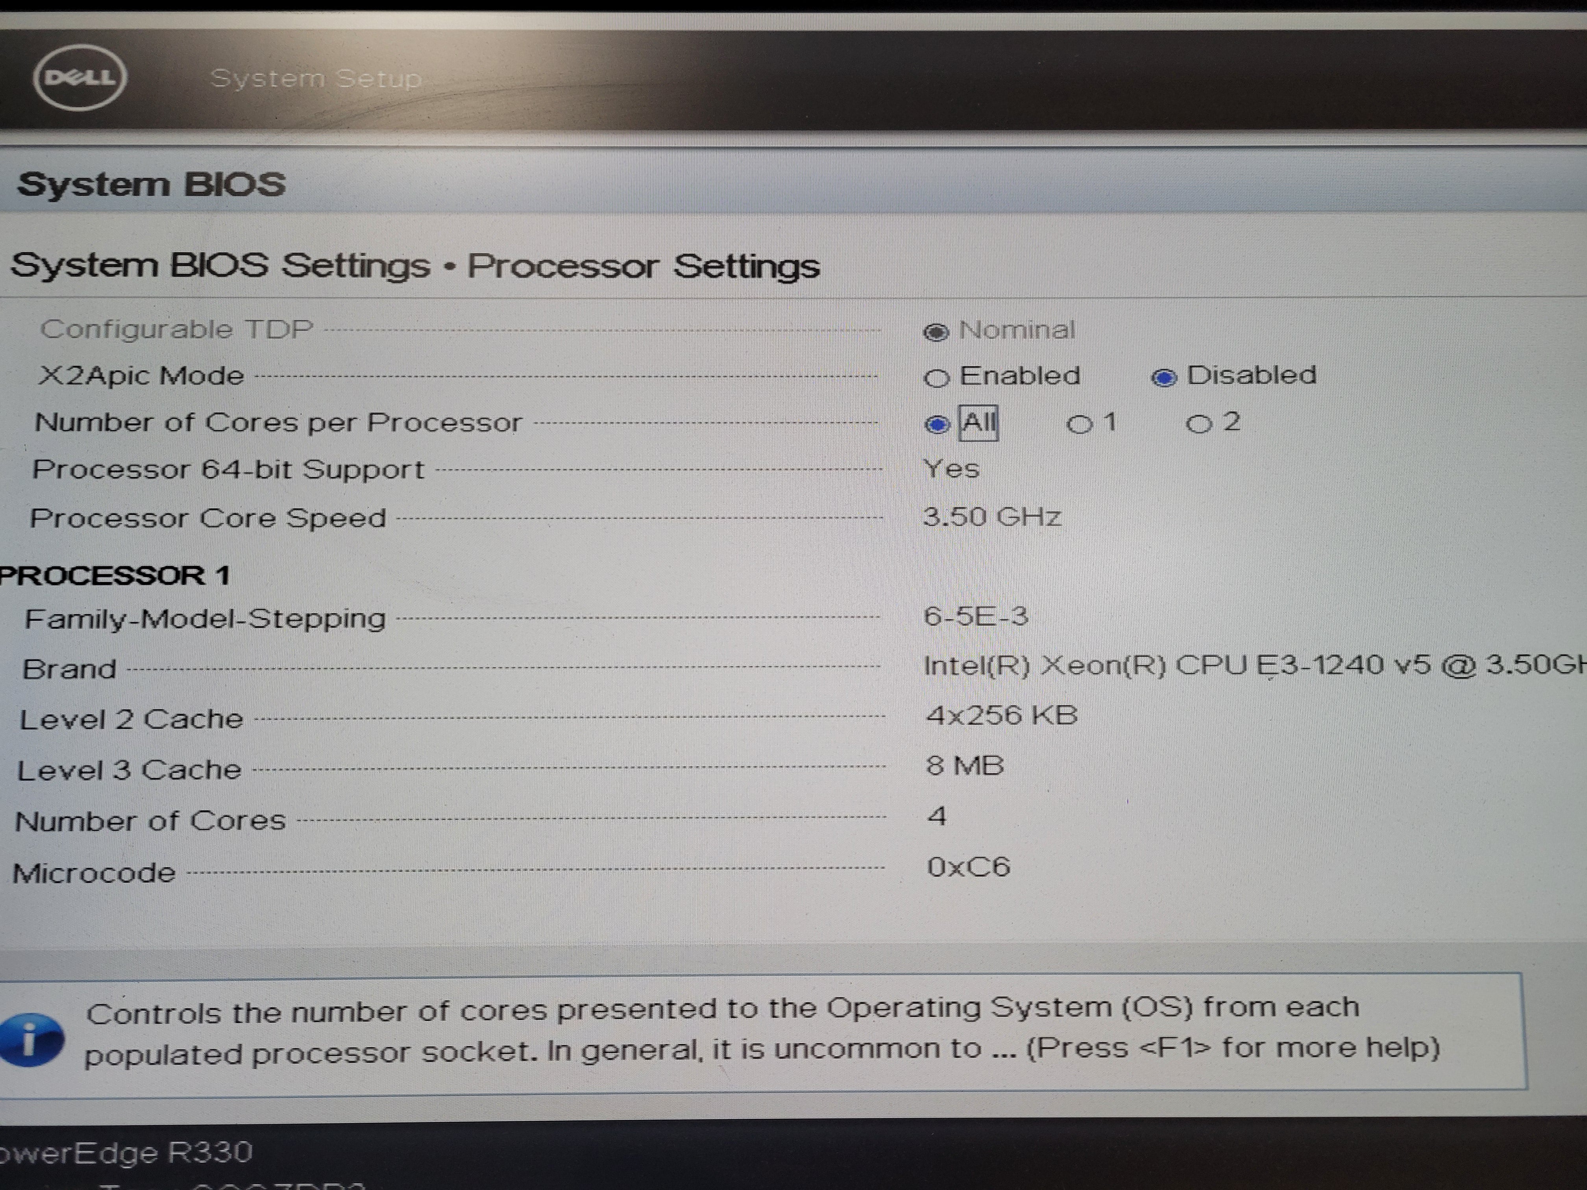Click the Dell logo icon

[x=80, y=78]
